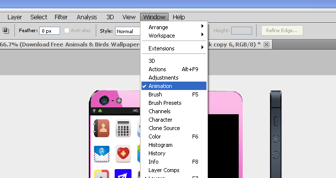
Task: Enable the Anti-alias checkbox
Action: (67, 31)
